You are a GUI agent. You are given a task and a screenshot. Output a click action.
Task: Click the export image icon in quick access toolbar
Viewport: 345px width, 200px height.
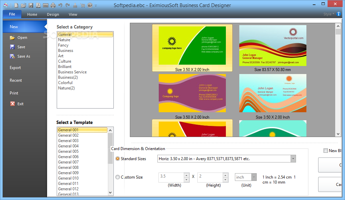(x=46, y=5)
